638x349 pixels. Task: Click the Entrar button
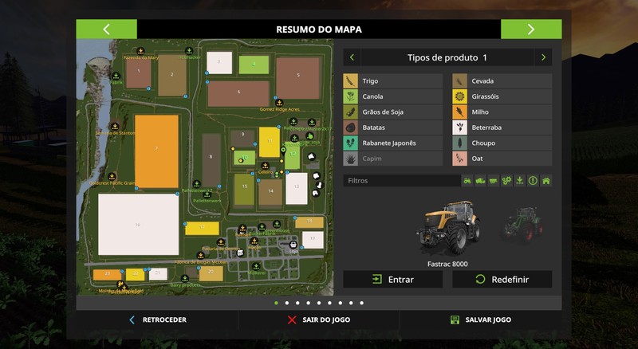point(392,280)
